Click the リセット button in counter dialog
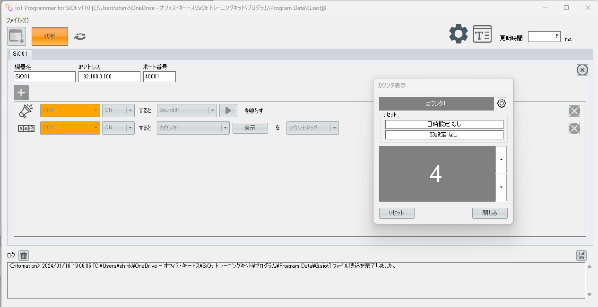 coord(397,213)
